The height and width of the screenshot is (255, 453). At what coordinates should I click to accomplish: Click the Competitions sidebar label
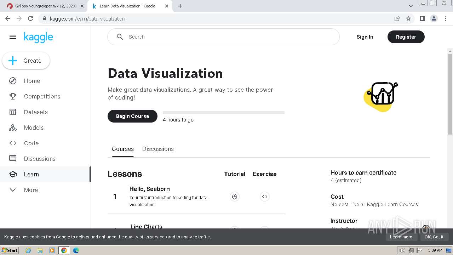tap(42, 96)
